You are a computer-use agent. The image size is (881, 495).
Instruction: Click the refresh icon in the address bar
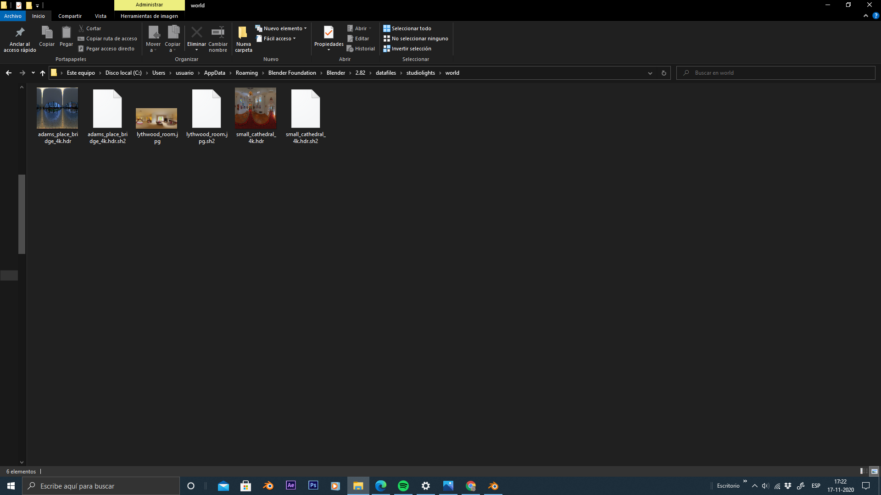pyautogui.click(x=664, y=73)
